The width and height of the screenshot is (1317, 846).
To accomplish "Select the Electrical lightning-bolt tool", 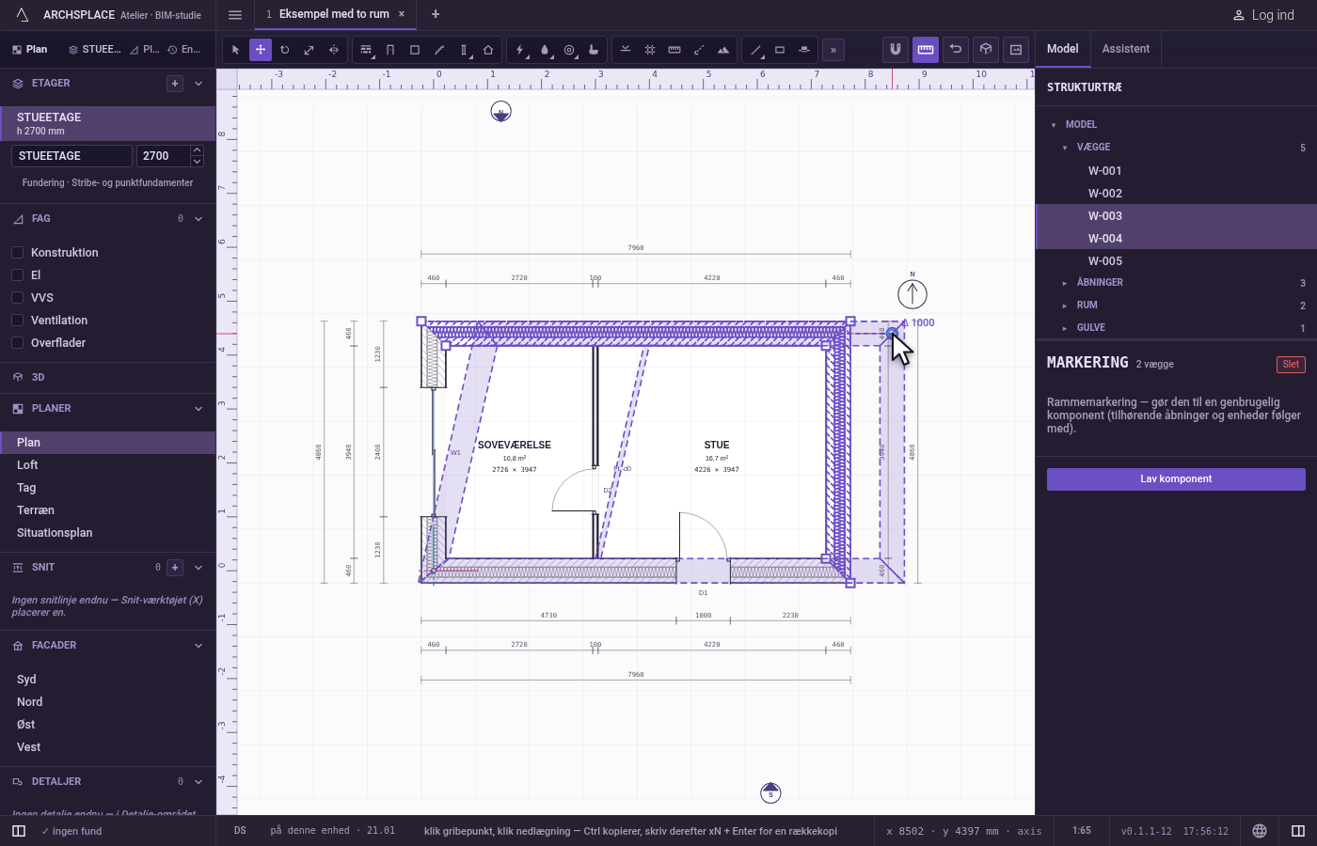I will (520, 50).
